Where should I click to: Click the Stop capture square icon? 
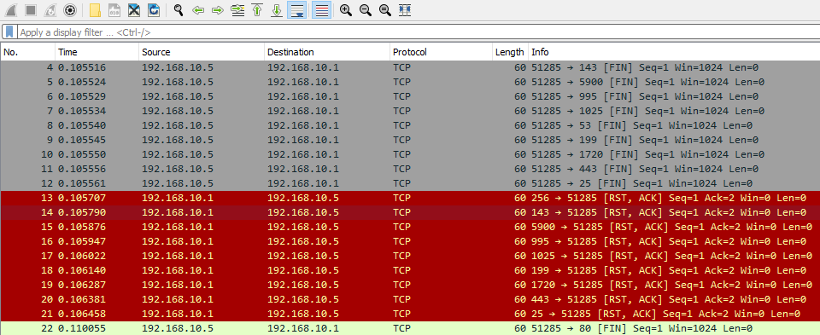[31, 10]
